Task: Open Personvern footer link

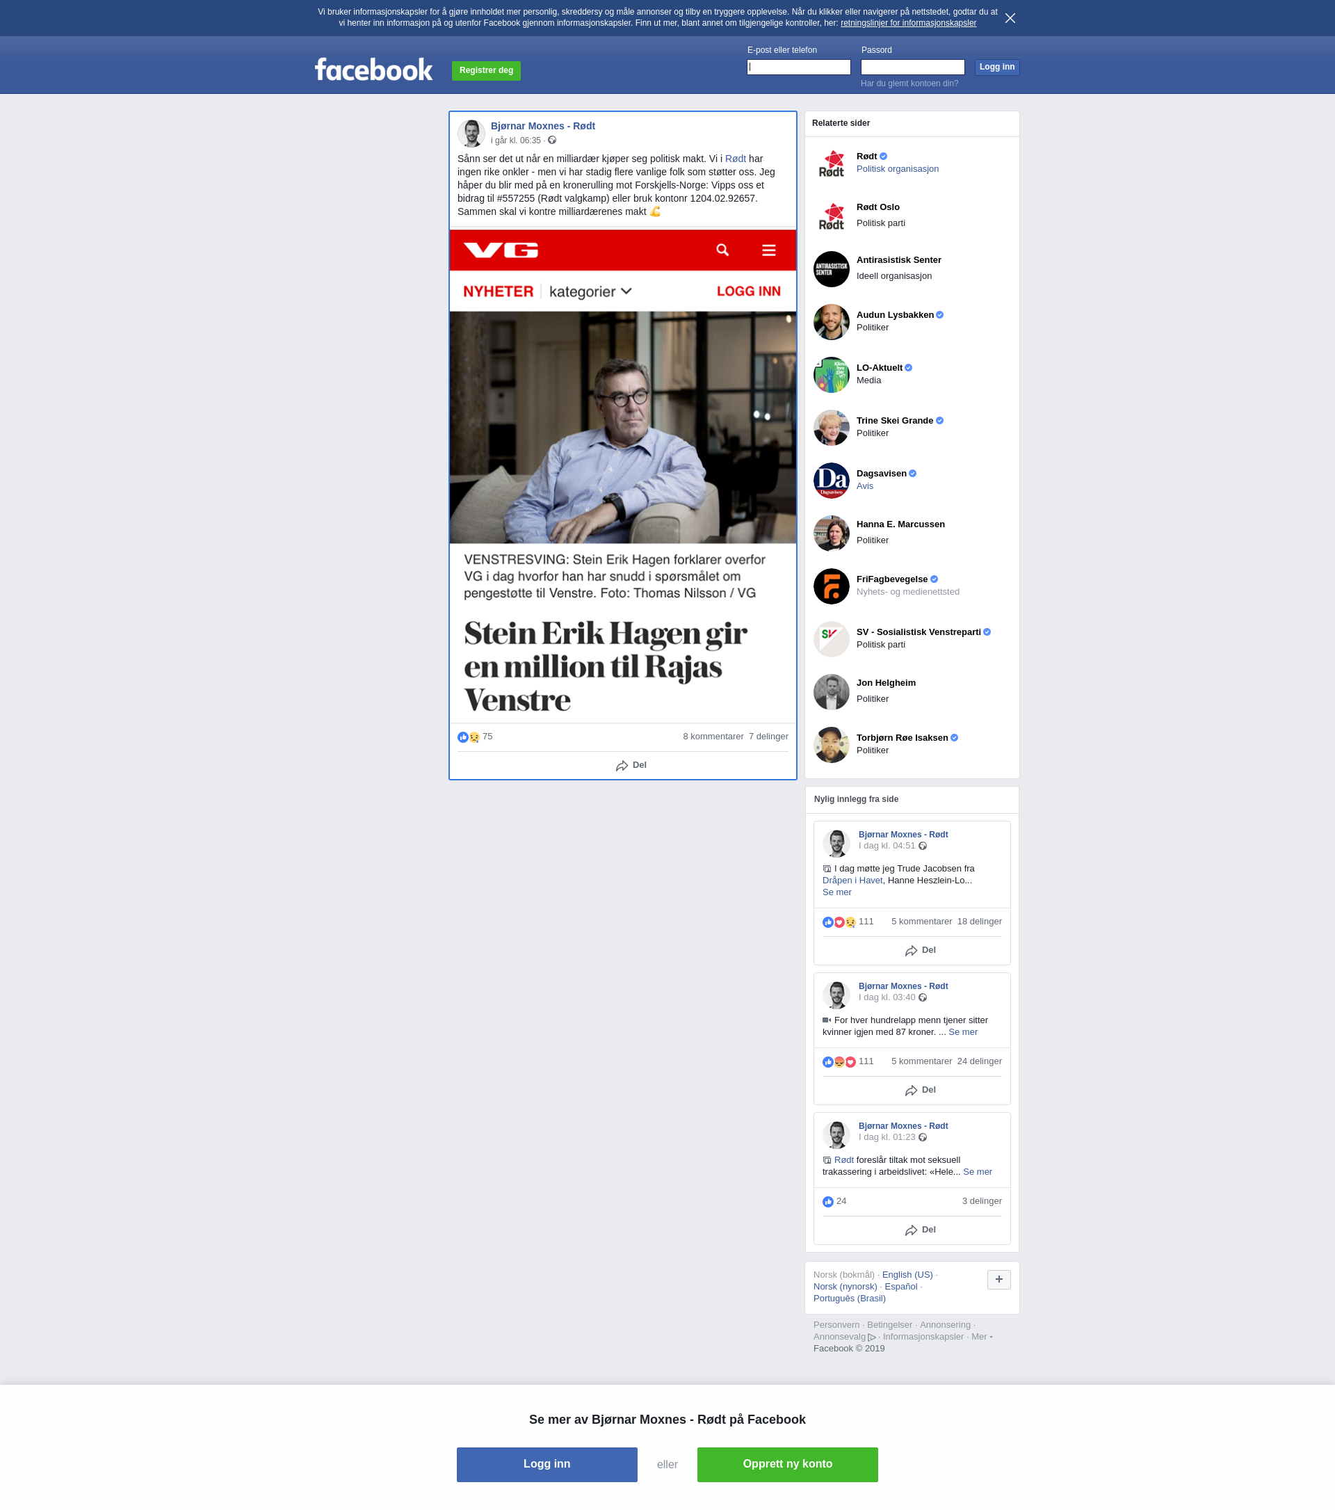Action: (x=836, y=1324)
